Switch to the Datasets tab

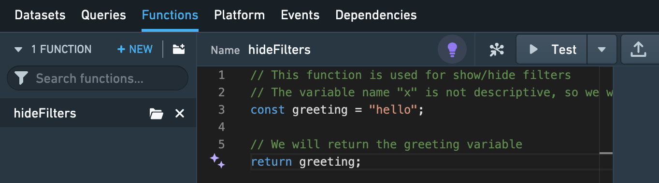pyautogui.click(x=40, y=15)
